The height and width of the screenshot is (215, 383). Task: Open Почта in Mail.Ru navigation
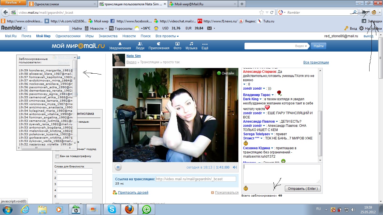coord(26,36)
